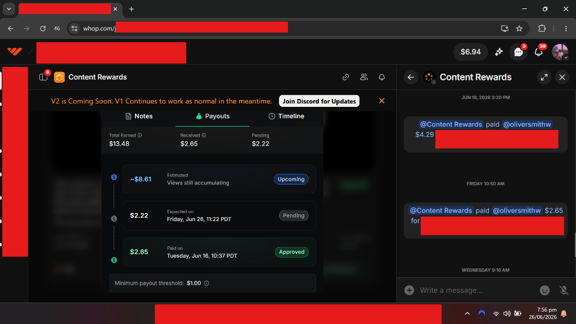Dismiss the V2 Coming Soon banner
The image size is (576, 324).
[x=382, y=101]
